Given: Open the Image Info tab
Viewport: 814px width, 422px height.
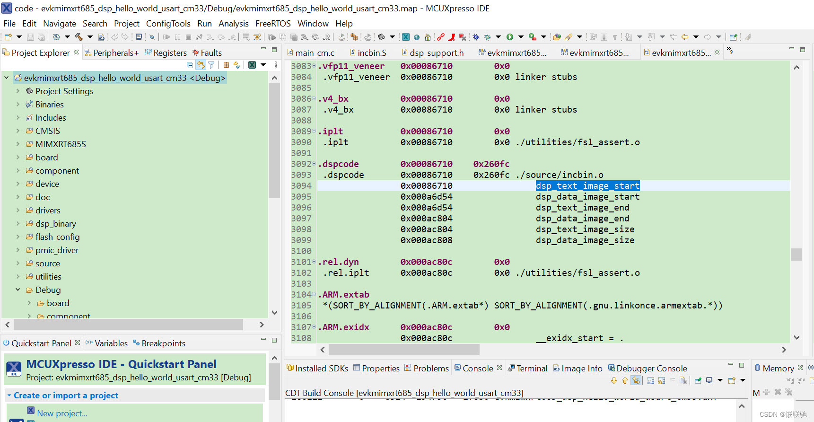Looking at the screenshot, I should click(578, 369).
